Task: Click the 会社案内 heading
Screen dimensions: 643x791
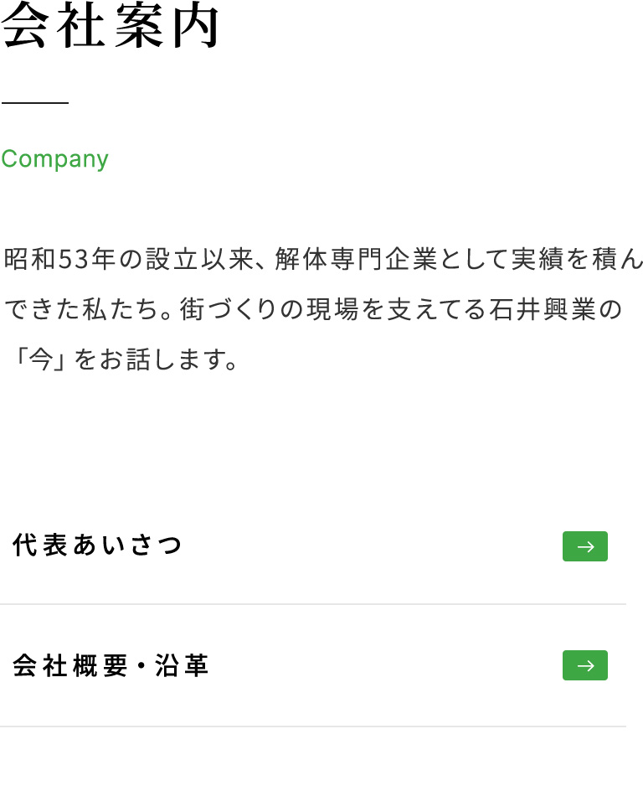Action: coord(110,27)
